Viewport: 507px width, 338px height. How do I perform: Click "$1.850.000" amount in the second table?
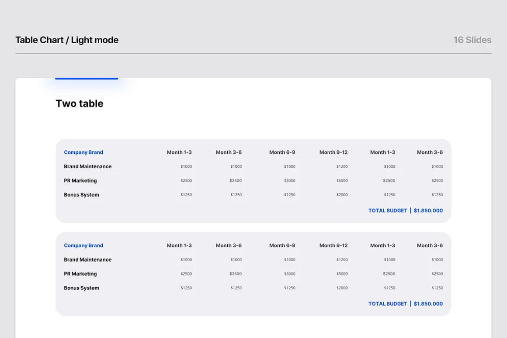click(428, 304)
